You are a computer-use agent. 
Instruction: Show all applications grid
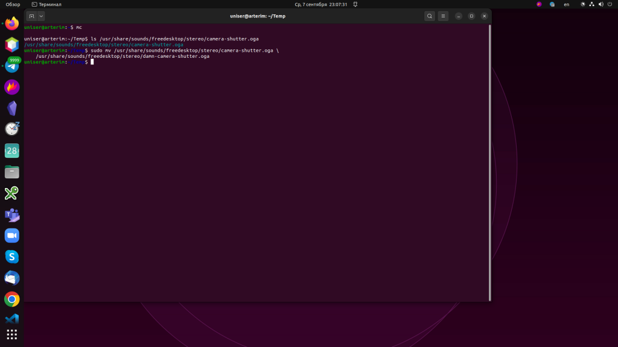click(x=12, y=334)
